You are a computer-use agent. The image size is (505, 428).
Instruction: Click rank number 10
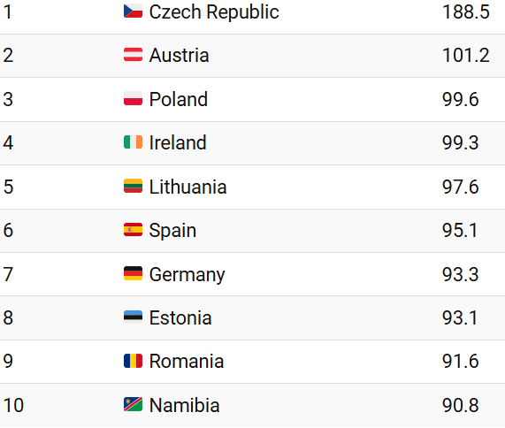(x=13, y=405)
